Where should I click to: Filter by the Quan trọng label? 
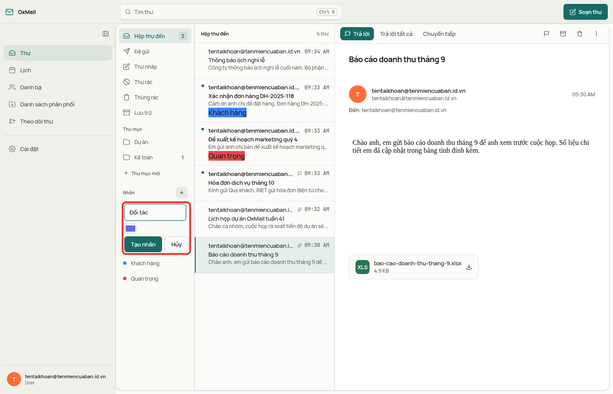[155, 278]
